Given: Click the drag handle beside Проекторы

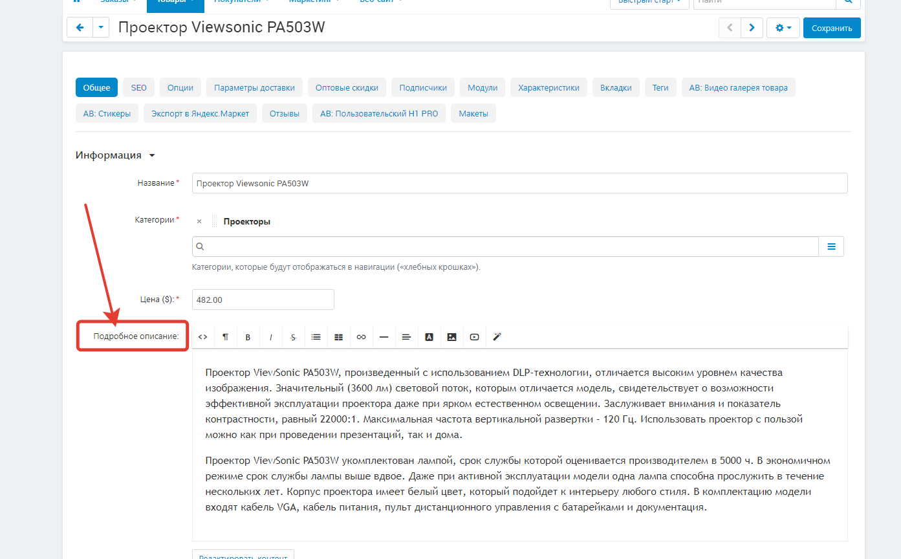Looking at the screenshot, I should pyautogui.click(x=214, y=221).
